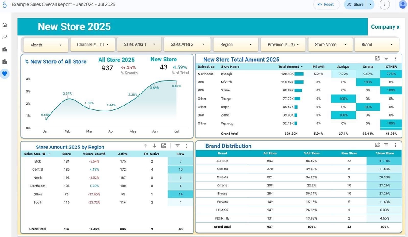Image resolution: width=408 pixels, height=237 pixels.
Task: Click the Feb data point 2.37% on chart
Action: point(68,98)
